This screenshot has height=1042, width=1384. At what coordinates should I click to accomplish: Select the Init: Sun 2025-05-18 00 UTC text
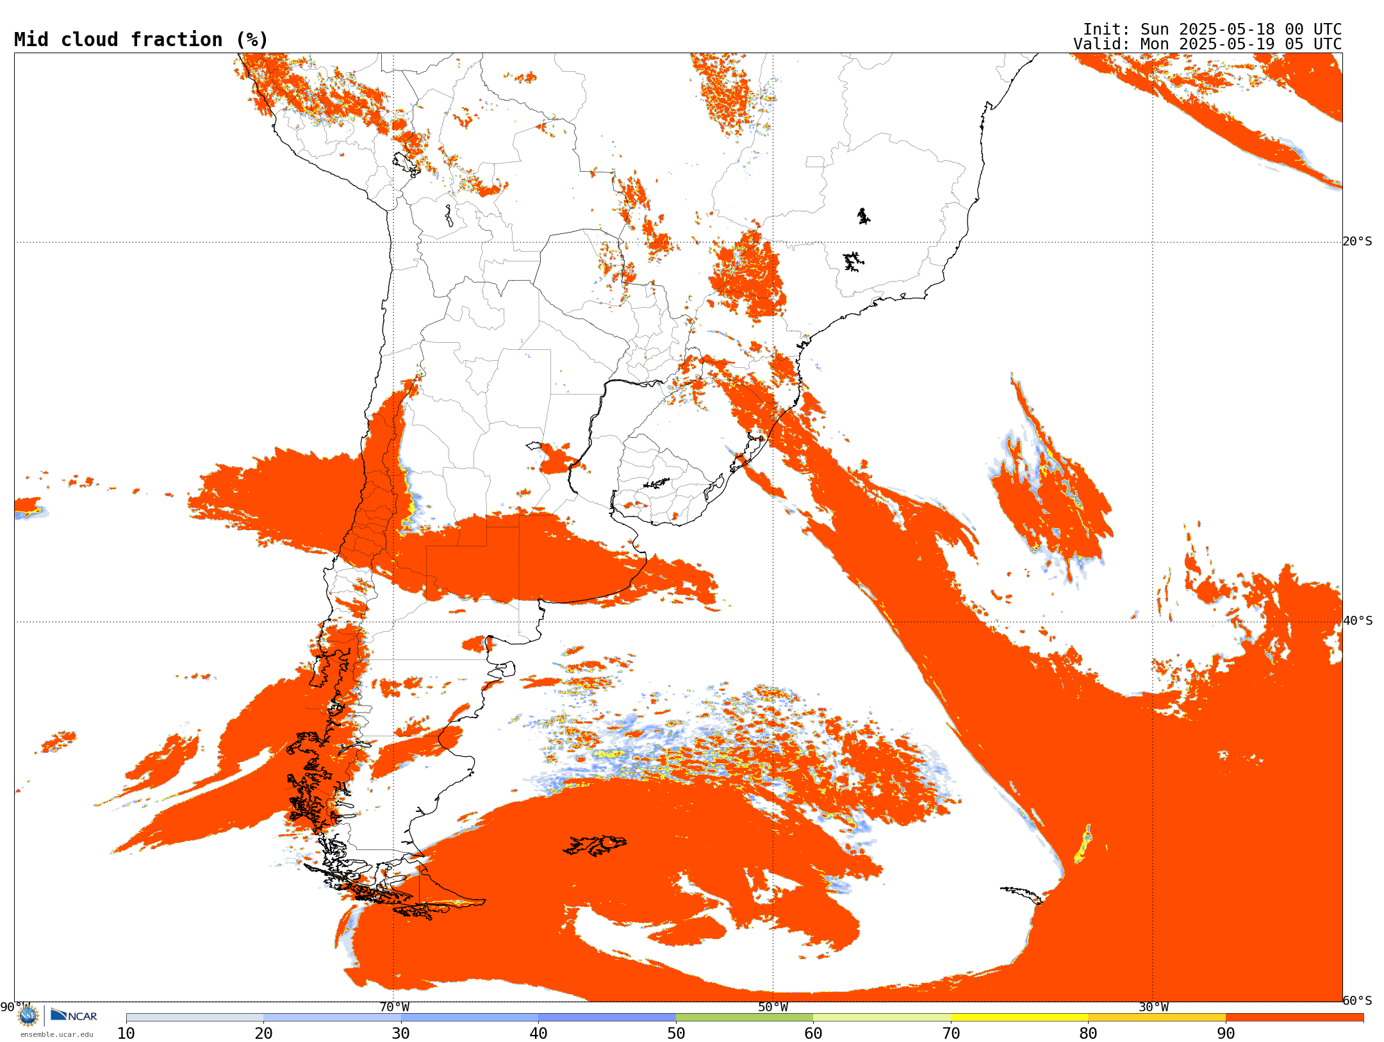1212,29
